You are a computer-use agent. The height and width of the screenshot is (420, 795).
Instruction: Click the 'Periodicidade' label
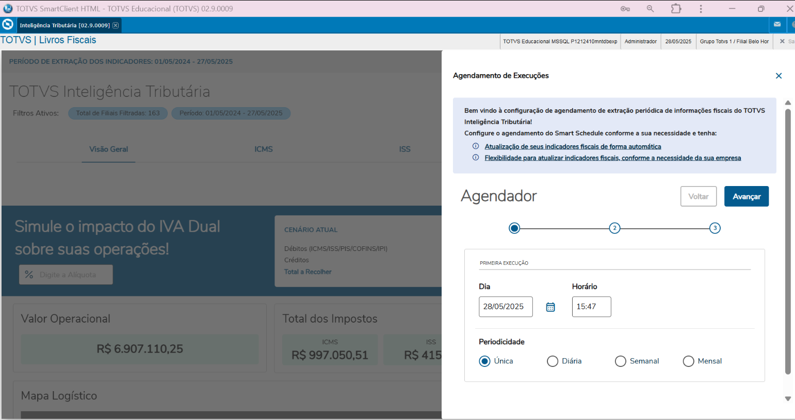click(501, 342)
